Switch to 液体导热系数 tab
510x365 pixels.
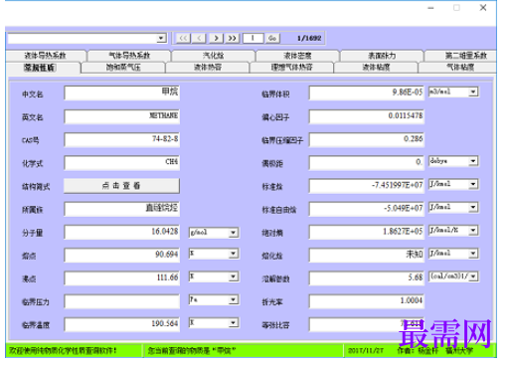point(46,56)
